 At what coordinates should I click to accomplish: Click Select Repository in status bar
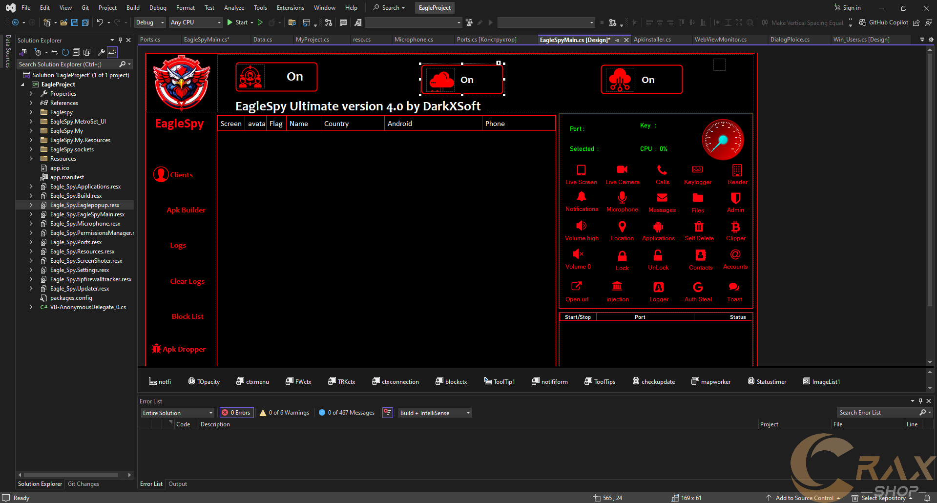pos(883,498)
